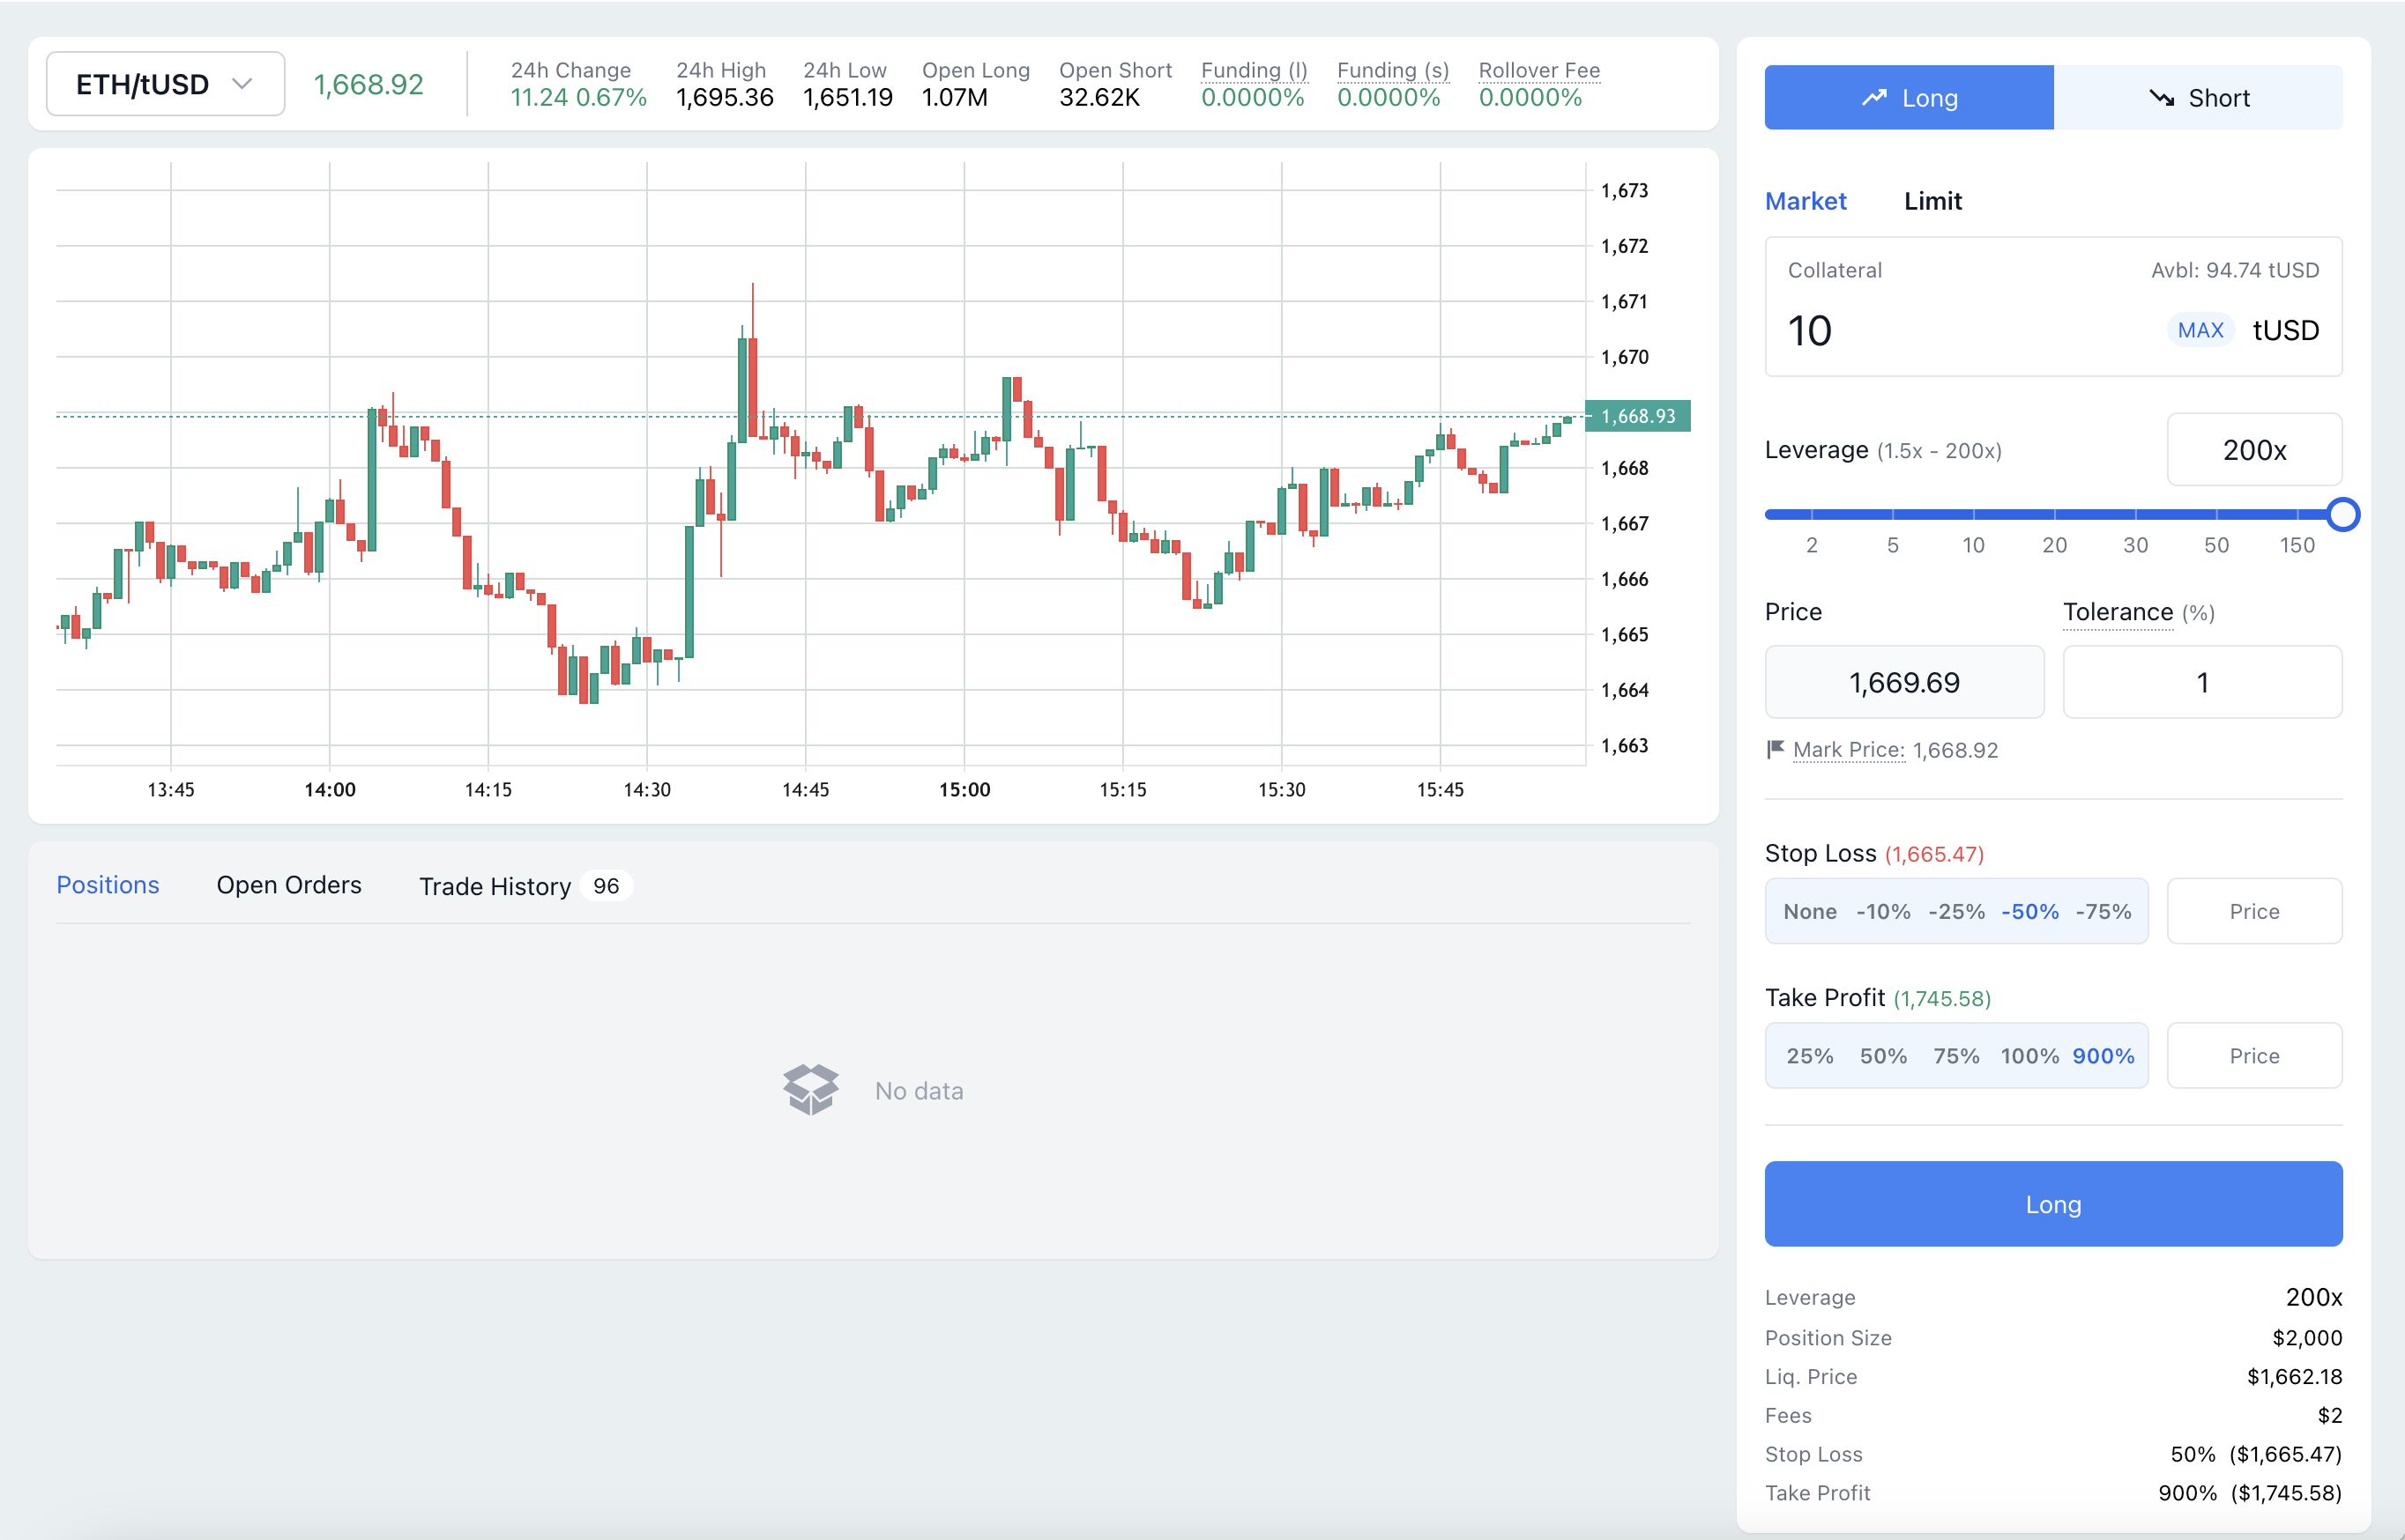Select 25% take profit preset

coord(1810,1056)
